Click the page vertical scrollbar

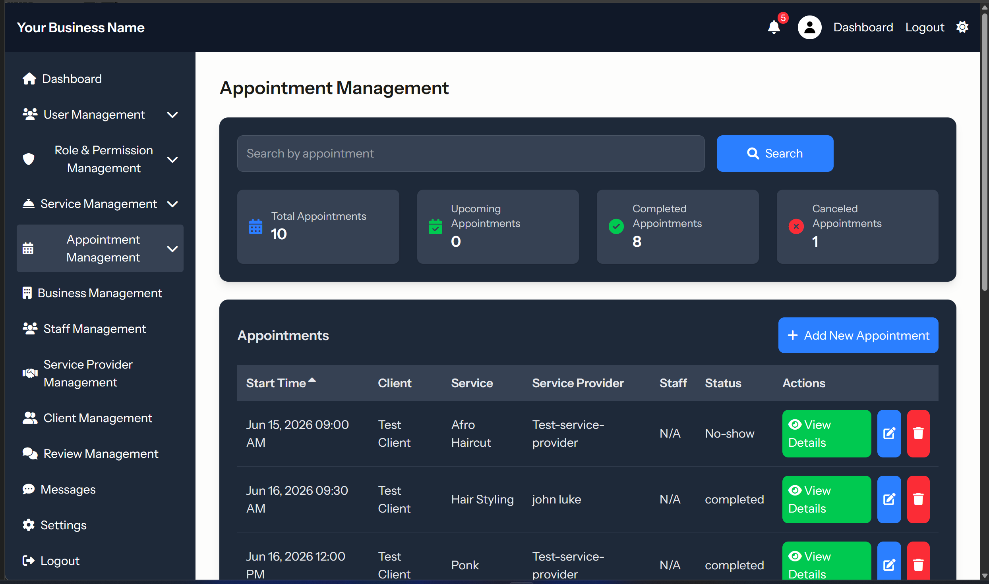(x=984, y=152)
